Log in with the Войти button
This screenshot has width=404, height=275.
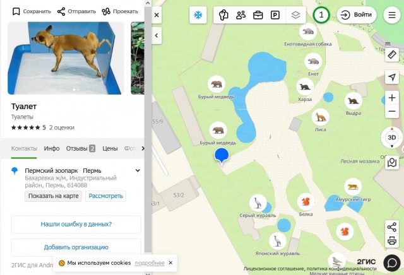(356, 15)
